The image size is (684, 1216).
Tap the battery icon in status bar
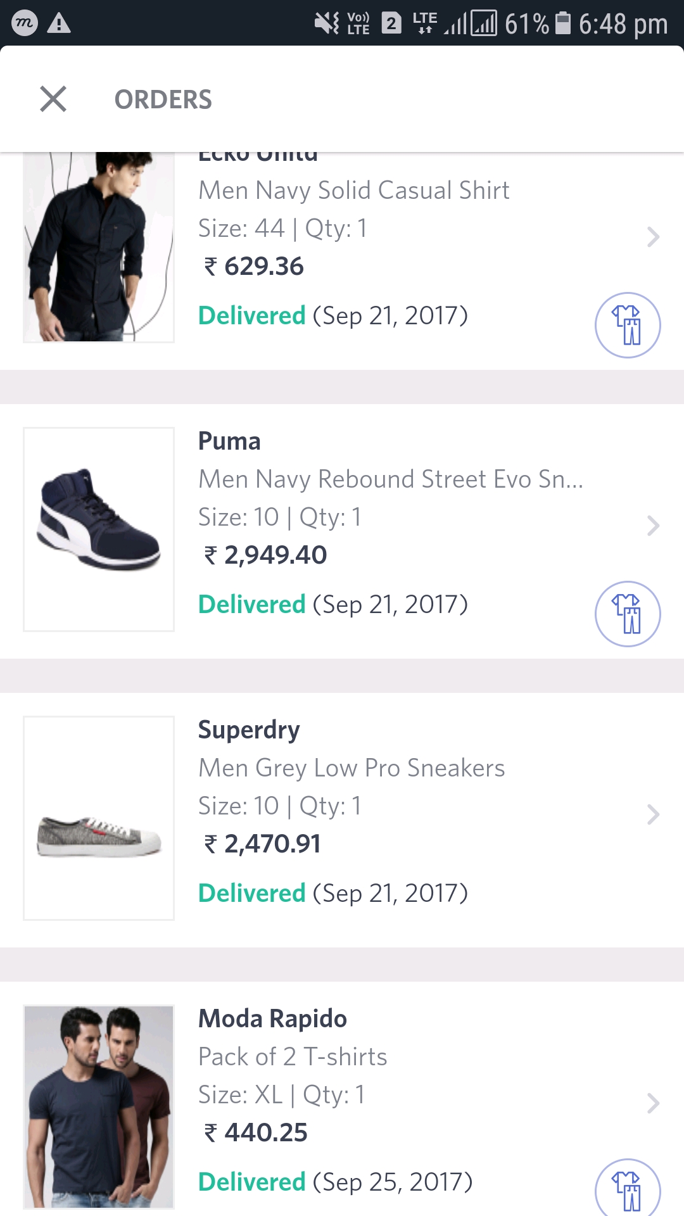[562, 24]
